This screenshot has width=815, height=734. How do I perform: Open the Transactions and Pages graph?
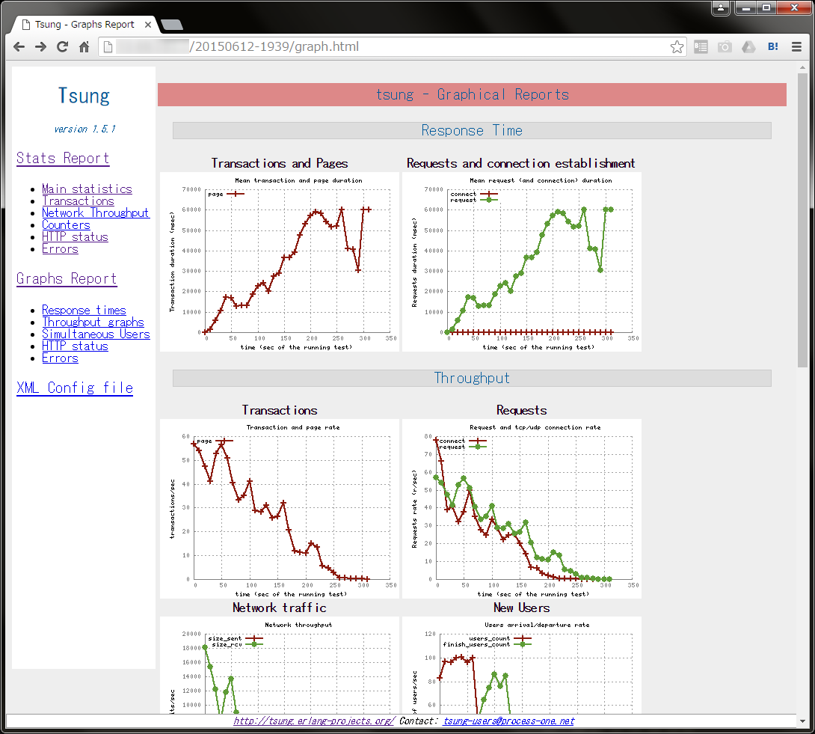pos(279,262)
